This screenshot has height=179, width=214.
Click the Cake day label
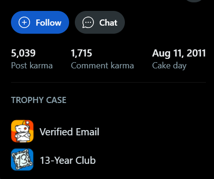tap(169, 66)
